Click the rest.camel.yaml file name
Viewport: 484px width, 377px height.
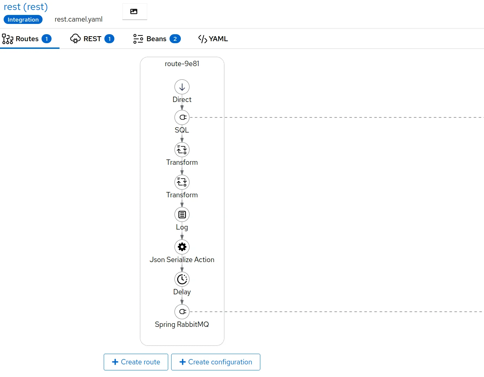click(78, 19)
